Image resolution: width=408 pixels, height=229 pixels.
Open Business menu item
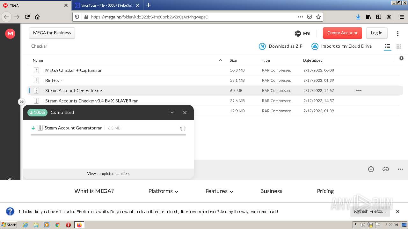click(x=271, y=191)
